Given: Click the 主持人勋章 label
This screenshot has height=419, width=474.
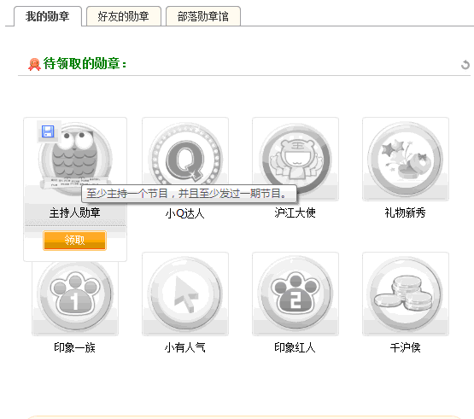Looking at the screenshot, I should (x=75, y=212).
